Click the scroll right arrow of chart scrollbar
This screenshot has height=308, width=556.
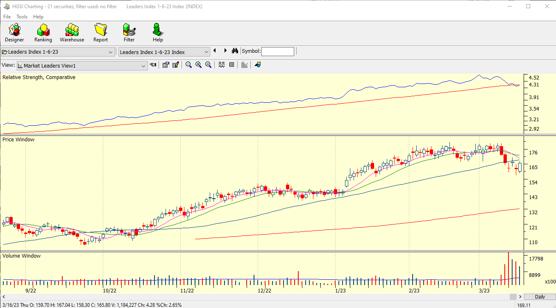click(x=520, y=297)
